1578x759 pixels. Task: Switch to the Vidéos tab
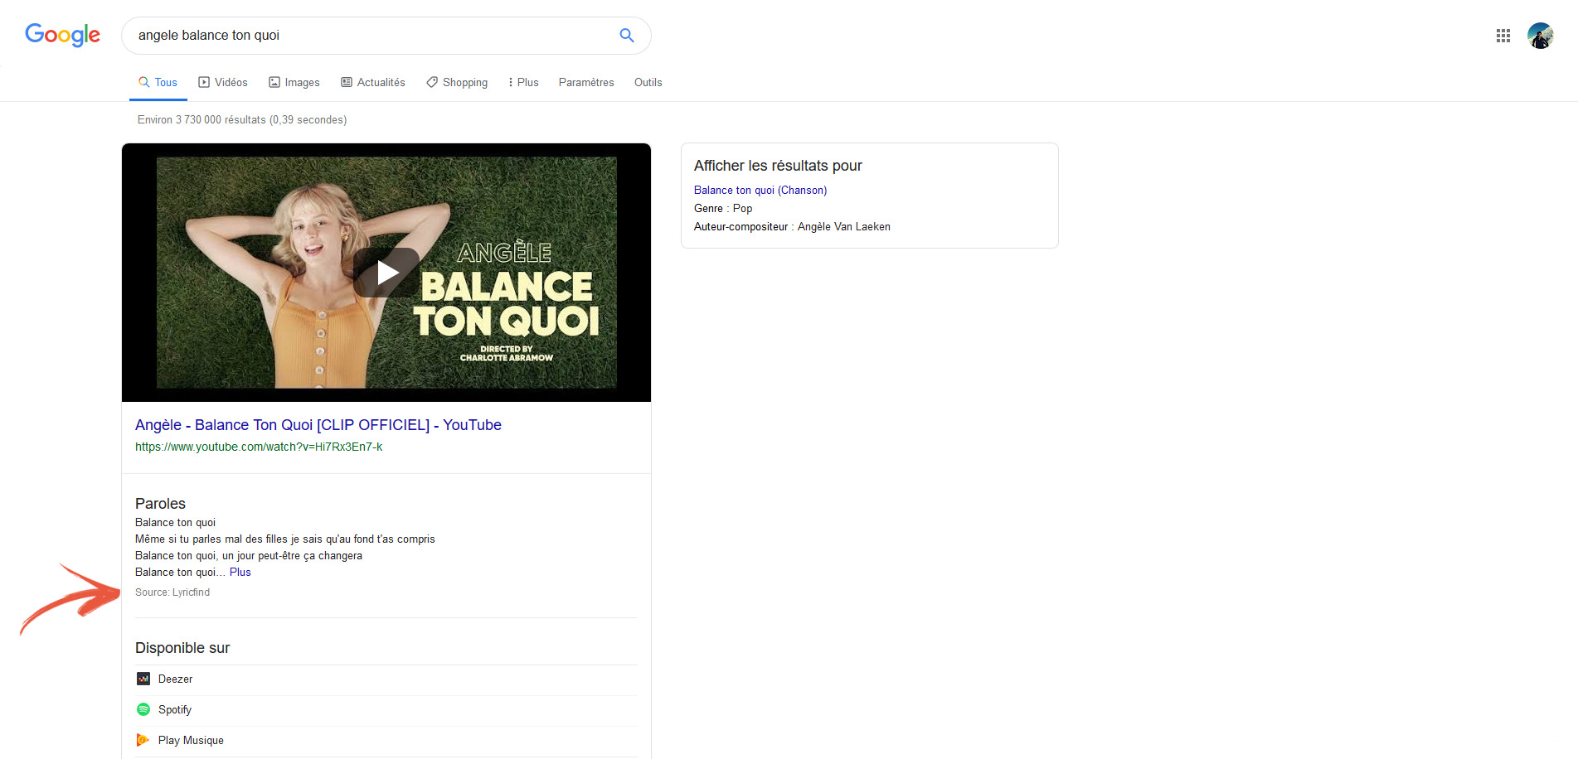pyautogui.click(x=223, y=82)
